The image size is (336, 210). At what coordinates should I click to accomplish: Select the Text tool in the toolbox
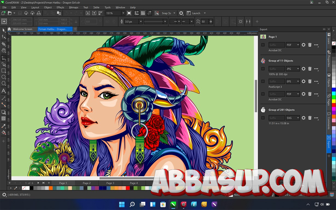4,91
